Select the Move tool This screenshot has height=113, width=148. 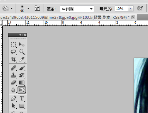(x=22, y=44)
